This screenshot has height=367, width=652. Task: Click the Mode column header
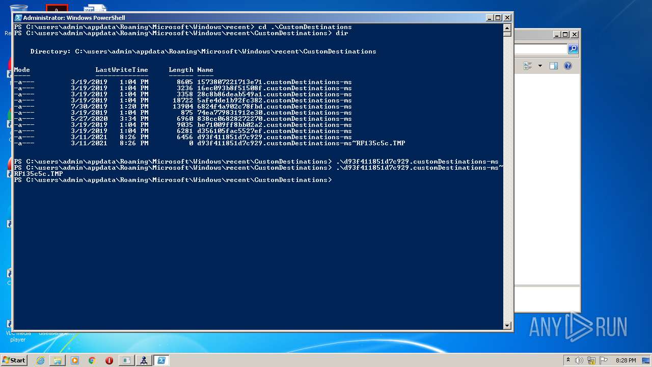pyautogui.click(x=22, y=70)
